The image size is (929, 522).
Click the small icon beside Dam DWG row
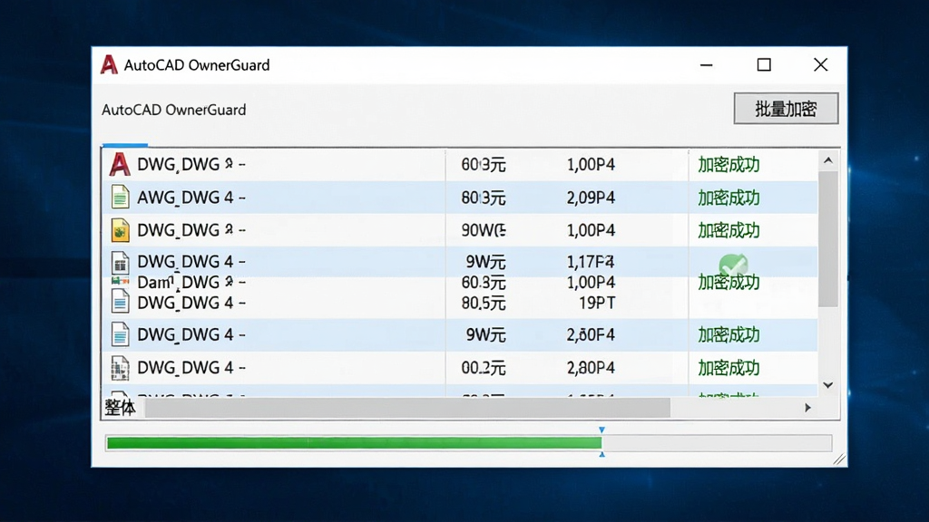click(x=121, y=281)
